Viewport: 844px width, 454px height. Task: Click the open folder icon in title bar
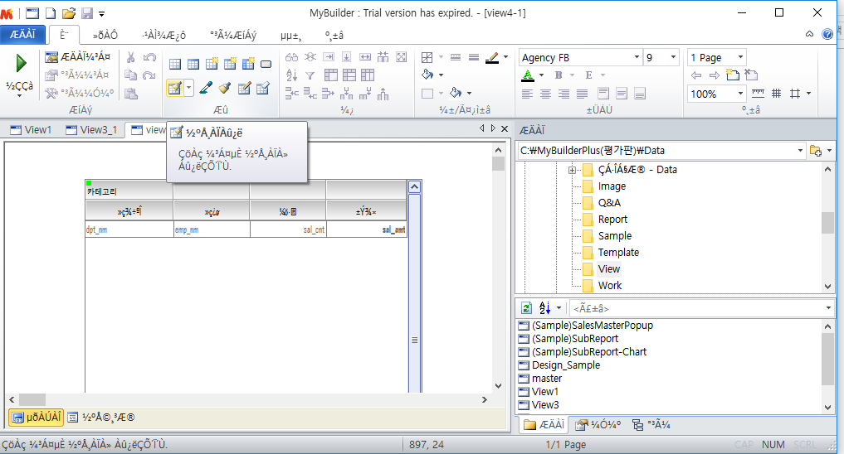pyautogui.click(x=68, y=13)
